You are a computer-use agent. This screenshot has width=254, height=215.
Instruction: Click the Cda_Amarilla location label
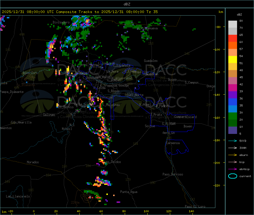tap(21, 122)
